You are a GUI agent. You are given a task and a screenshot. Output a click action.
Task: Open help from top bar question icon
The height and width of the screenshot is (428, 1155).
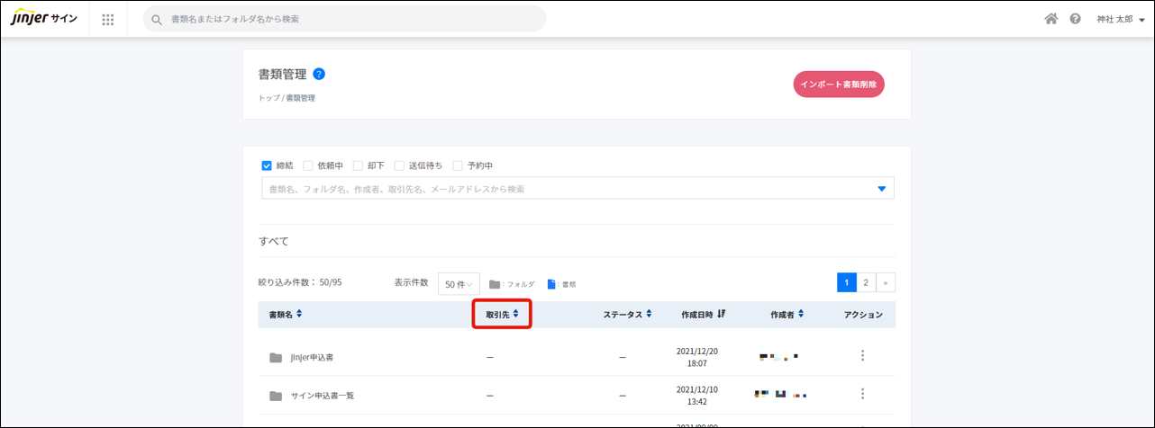[1075, 19]
